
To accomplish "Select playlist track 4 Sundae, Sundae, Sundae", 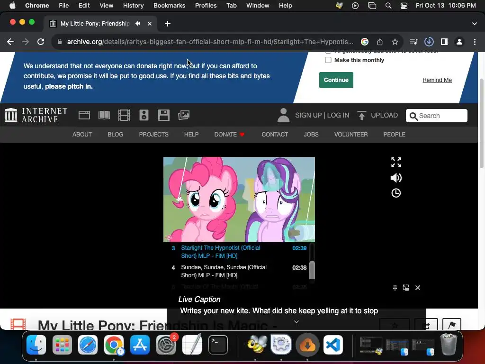I will [239, 271].
